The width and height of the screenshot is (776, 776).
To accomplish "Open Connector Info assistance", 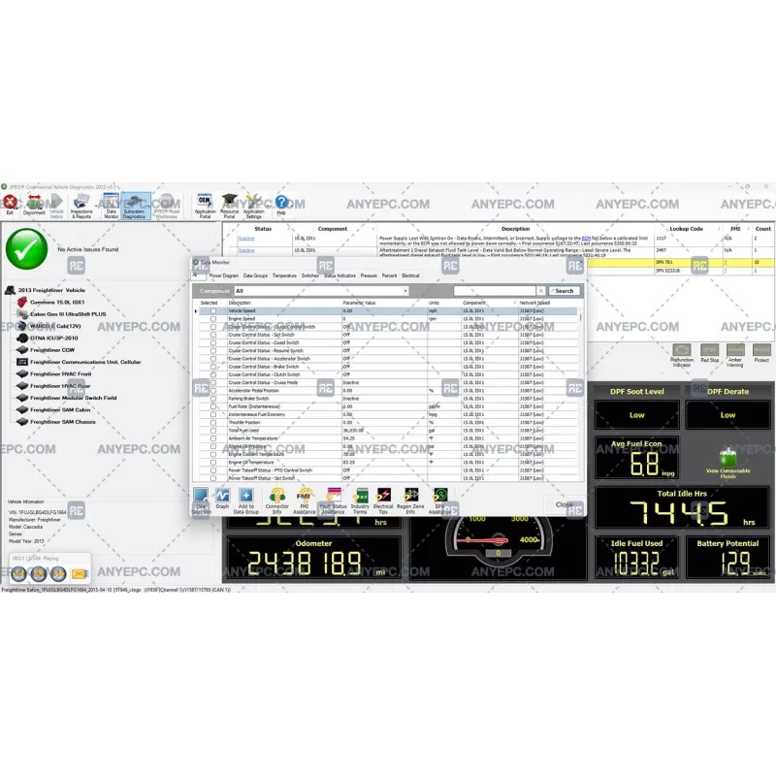I will pos(275,496).
